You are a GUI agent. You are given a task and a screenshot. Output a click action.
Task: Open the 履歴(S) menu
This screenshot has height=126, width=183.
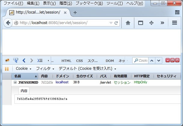click(x=66, y=3)
